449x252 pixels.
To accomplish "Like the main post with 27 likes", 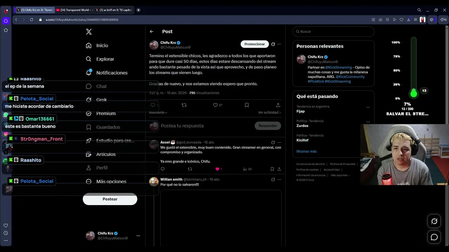I will coord(217,105).
